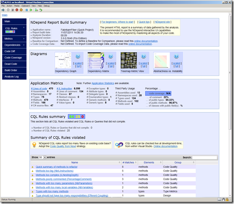
Task: Click the lock icon in the status bar
Action: (x=227, y=199)
